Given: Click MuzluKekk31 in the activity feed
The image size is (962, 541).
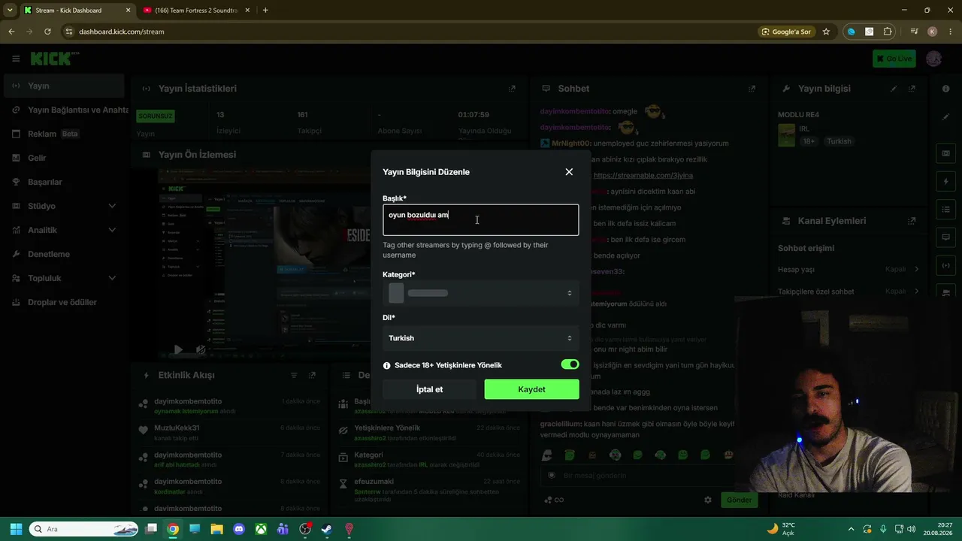Looking at the screenshot, I should pyautogui.click(x=177, y=428).
